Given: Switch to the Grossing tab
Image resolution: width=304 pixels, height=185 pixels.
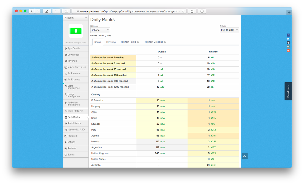Looking at the screenshot, I should 111,42.
